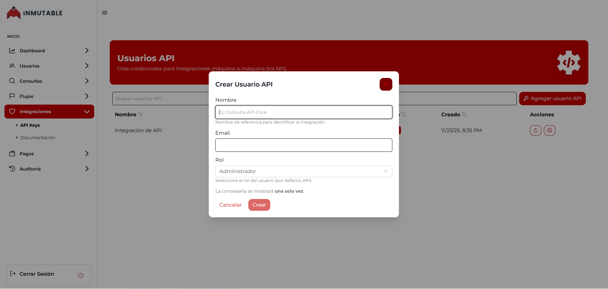Image resolution: width=608 pixels, height=289 pixels.
Task: Open Consultas via the magnifier icon
Action: pyautogui.click(x=12, y=81)
